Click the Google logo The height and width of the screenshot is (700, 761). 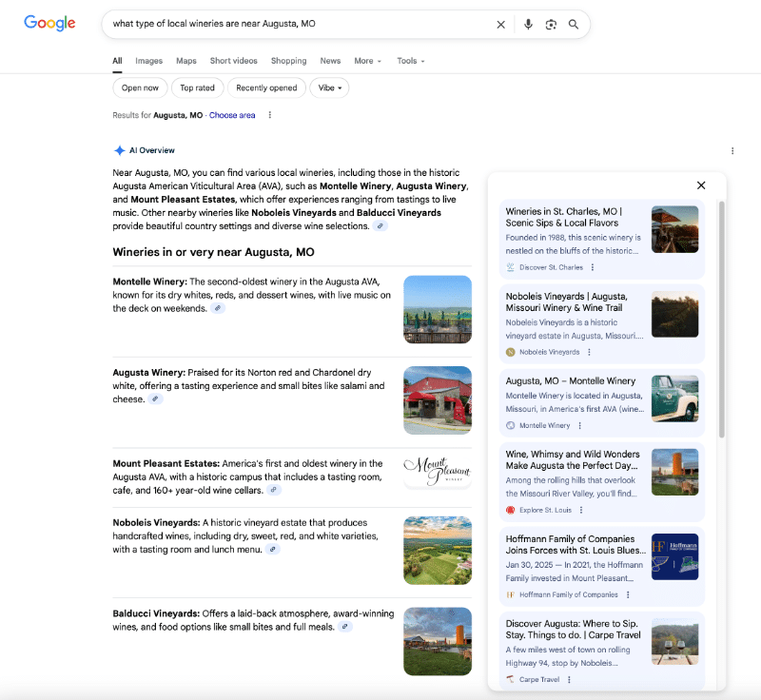click(49, 24)
